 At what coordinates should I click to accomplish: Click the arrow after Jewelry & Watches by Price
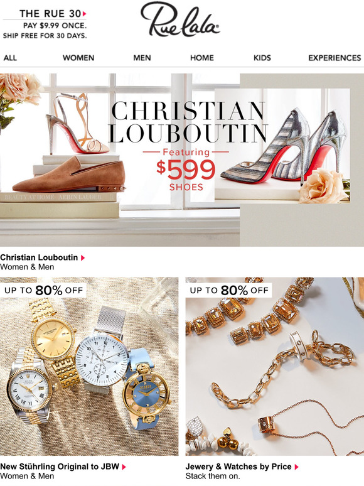(296, 467)
